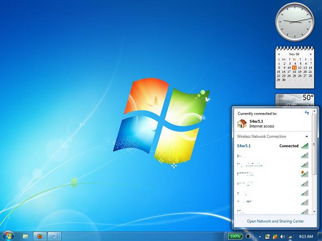
Task: Select the connected S4nr5.1 network row
Action: pos(273,146)
